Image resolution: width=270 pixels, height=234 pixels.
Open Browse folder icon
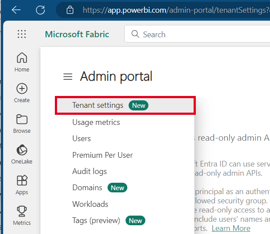pos(22,123)
